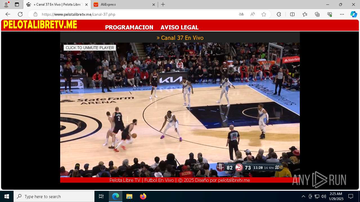
Task: Open the Collections icon
Action: pos(317,14)
